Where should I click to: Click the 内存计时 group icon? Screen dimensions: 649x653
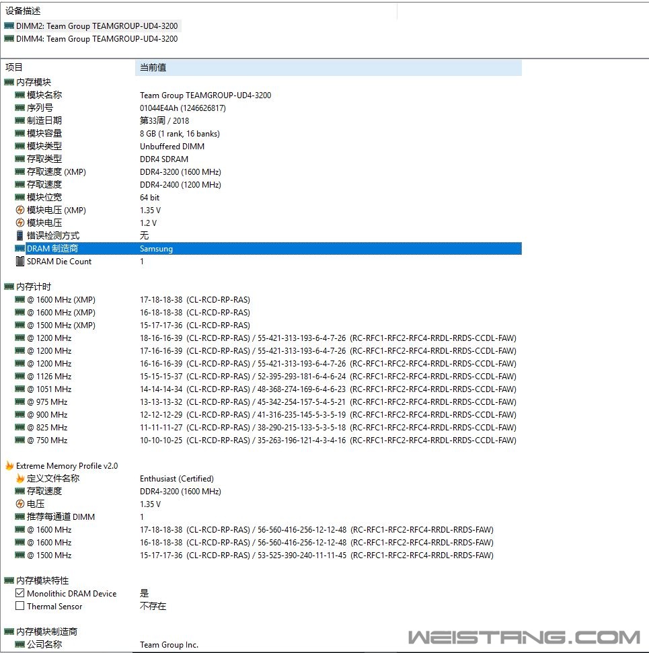[9, 286]
